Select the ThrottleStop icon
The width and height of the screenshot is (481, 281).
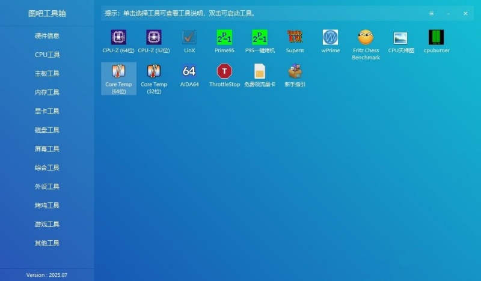(x=224, y=71)
